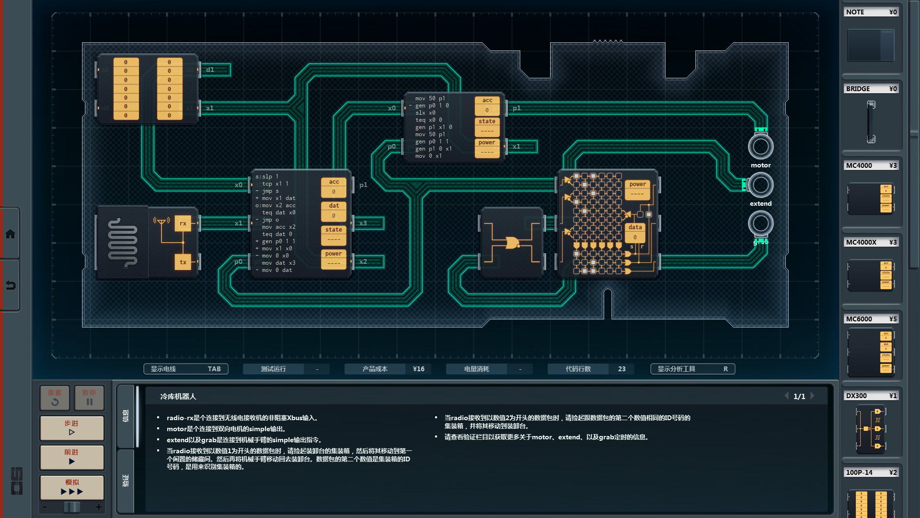Increase simulation speed with plus button
This screenshot has width=920, height=518.
coord(99,507)
